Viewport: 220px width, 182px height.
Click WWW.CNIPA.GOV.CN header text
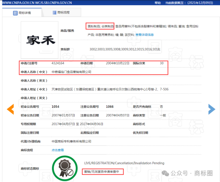point(18,3)
